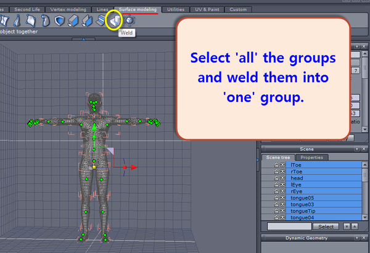The width and height of the screenshot is (370, 253).
Task: Click the scene tree scrollbar down arrow
Action: 365,217
